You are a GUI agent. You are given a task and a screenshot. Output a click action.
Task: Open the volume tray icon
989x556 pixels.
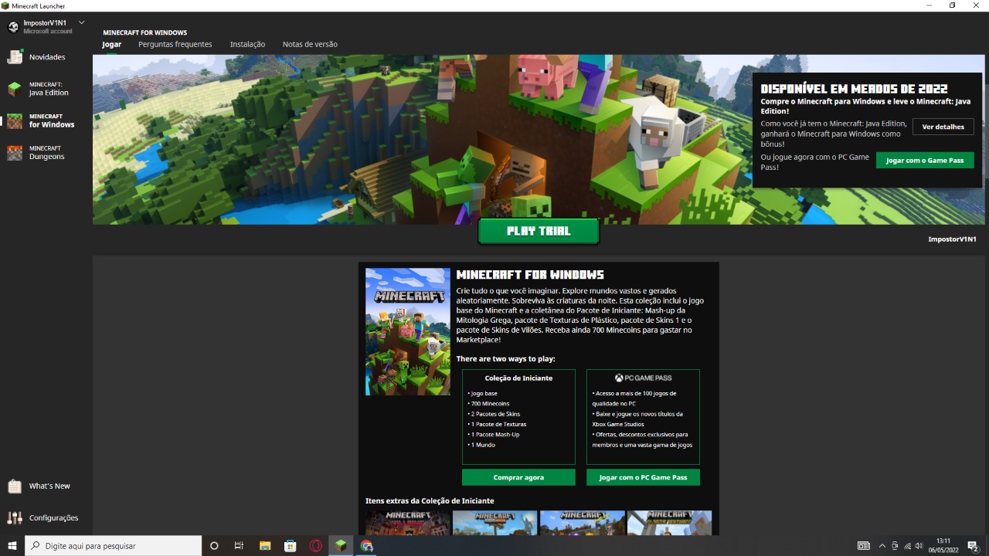tap(920, 546)
